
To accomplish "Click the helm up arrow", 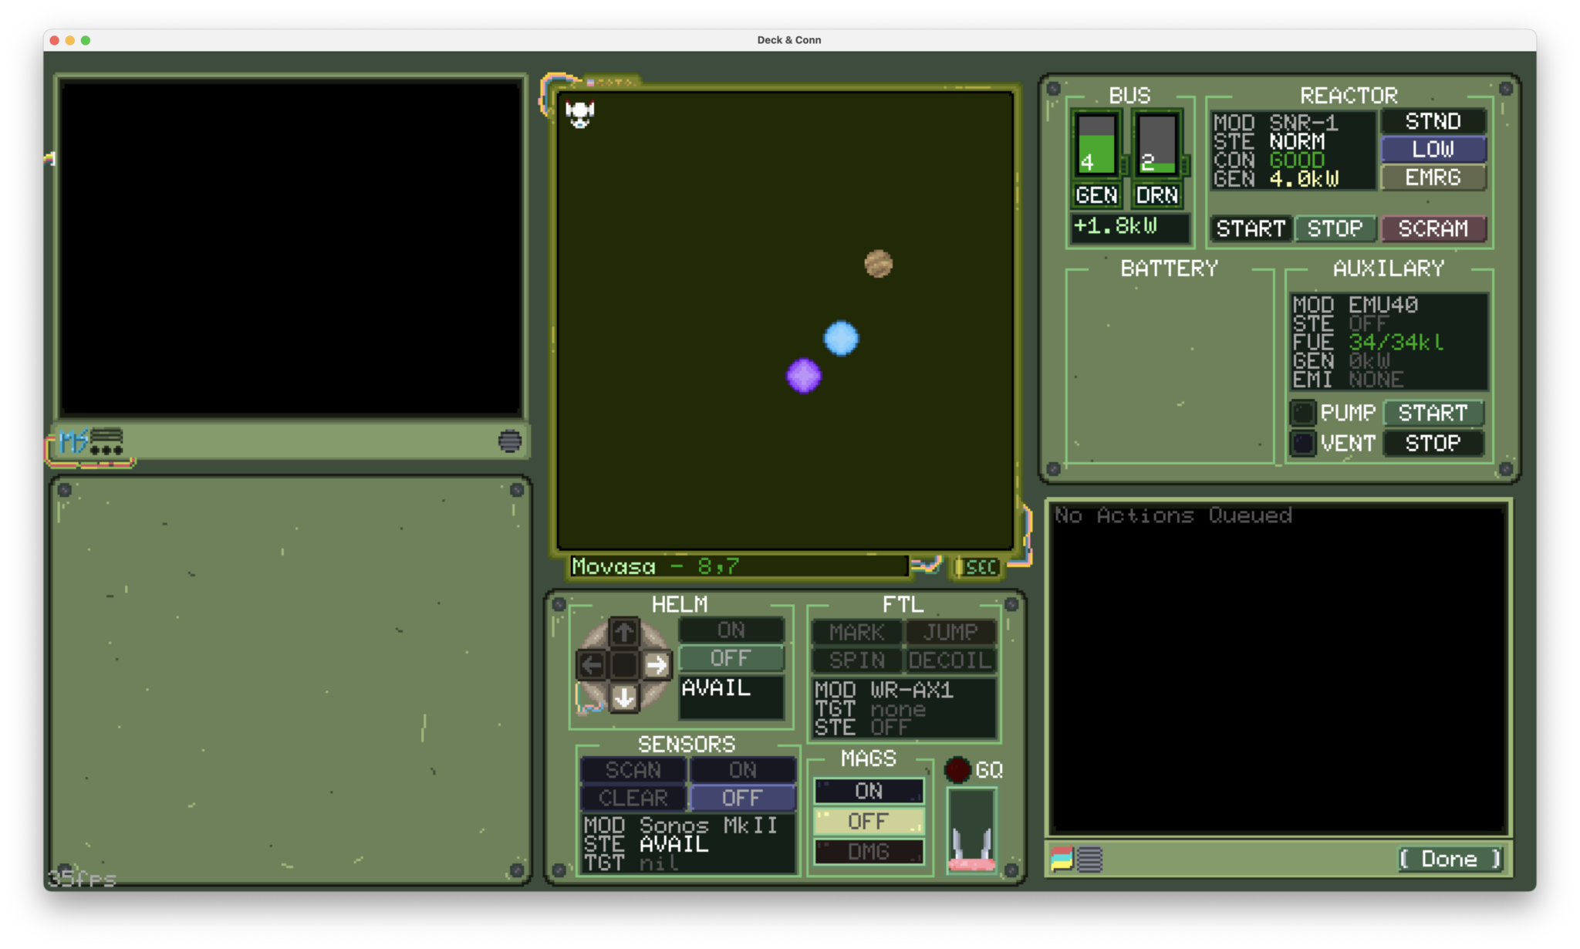I will [x=623, y=632].
